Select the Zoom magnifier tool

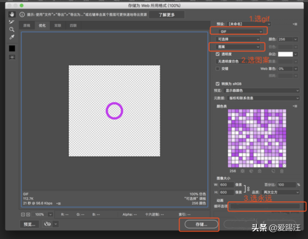[12, 29]
